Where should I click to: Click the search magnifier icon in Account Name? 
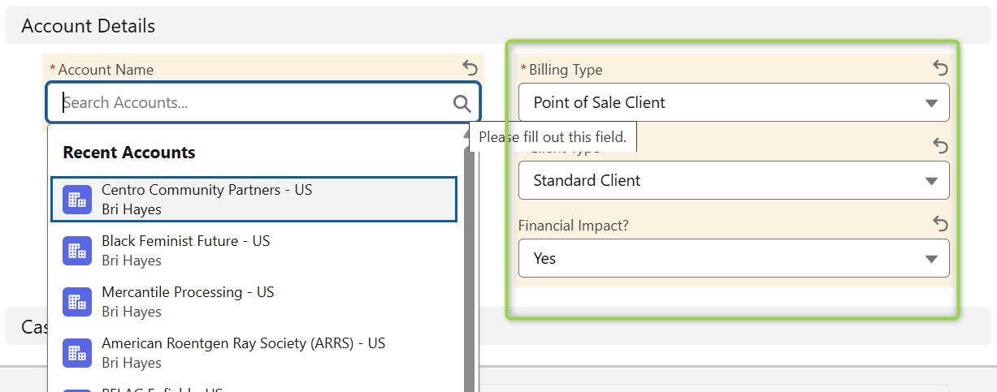pos(462,103)
